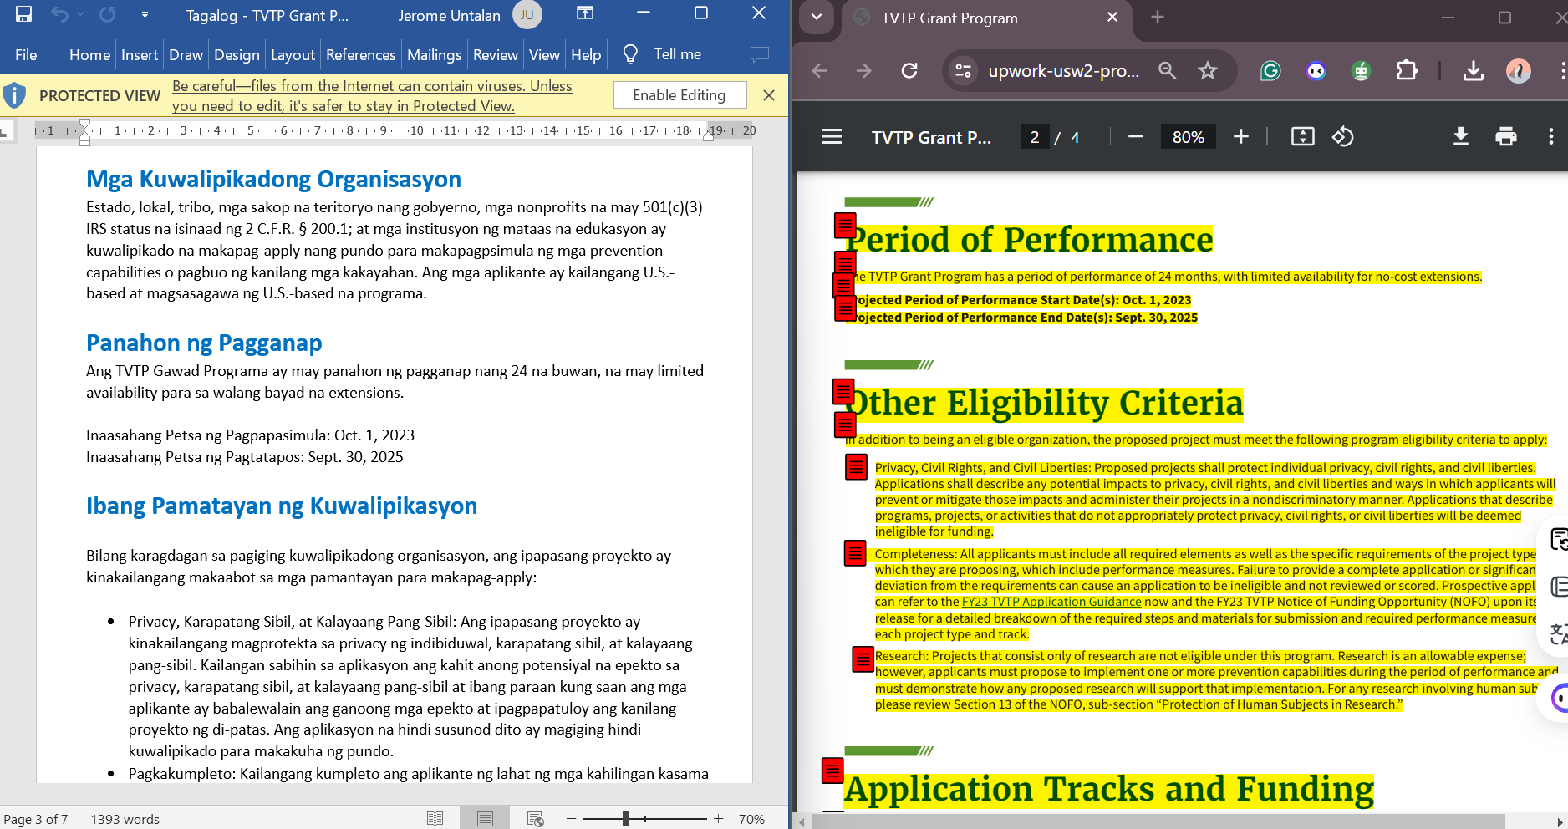Open the File menu in Word

[26, 54]
